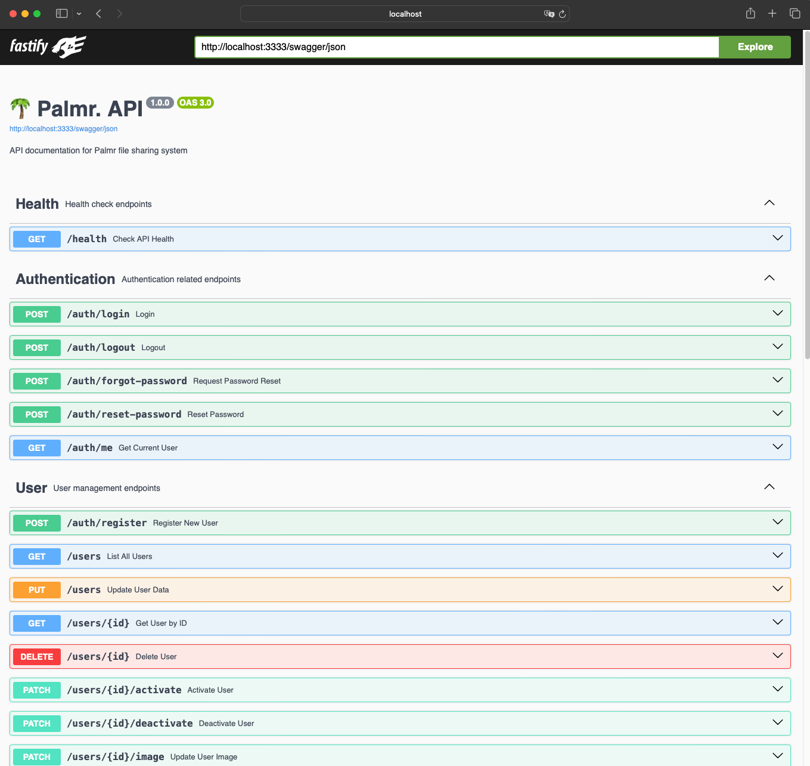This screenshot has height=766, width=810.
Task: Click the page vertical scrollbar
Action: coord(807,195)
